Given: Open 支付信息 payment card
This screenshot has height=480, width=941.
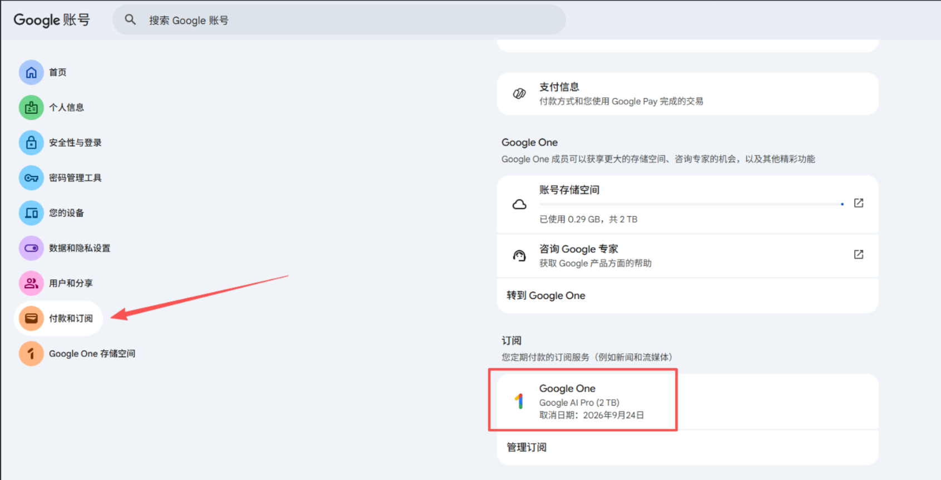Looking at the screenshot, I should coord(687,94).
